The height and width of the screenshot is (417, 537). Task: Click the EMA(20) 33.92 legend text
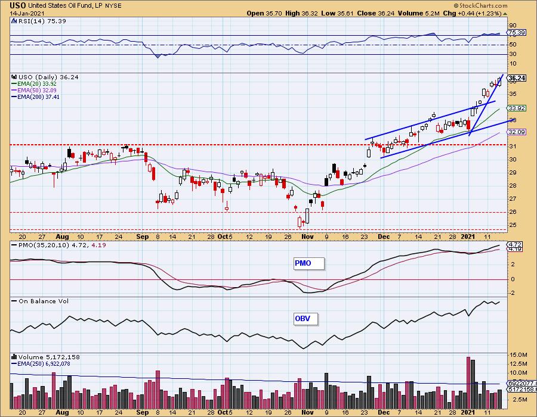tap(37, 84)
